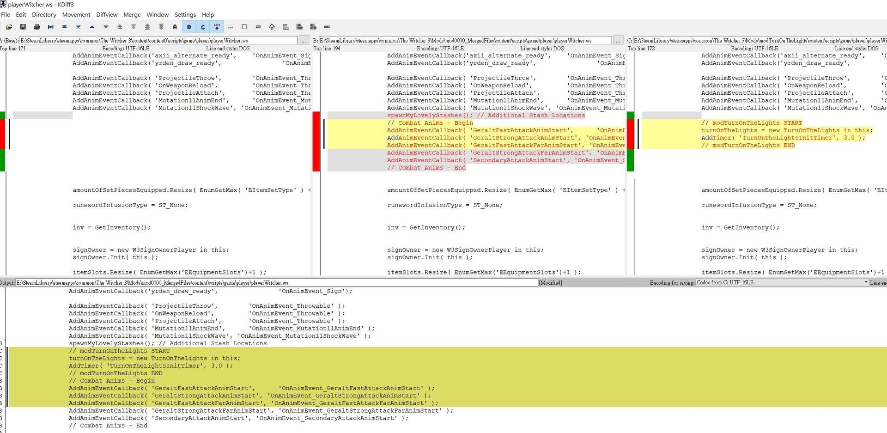Screen dimensions: 887x433
Task: Go to current delta toolbar icon
Action: 50,27
